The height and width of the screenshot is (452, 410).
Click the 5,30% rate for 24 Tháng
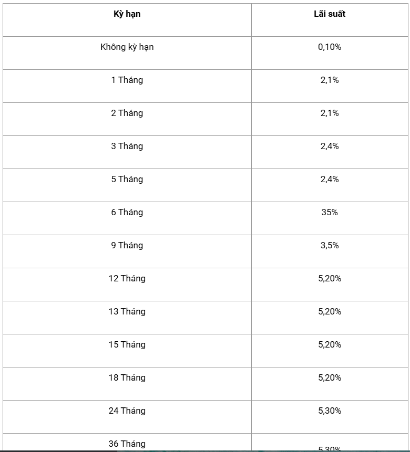330,411
